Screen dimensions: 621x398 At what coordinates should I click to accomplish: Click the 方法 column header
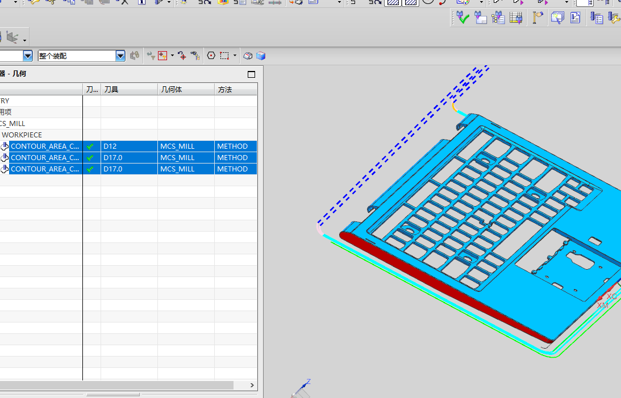[x=236, y=89]
